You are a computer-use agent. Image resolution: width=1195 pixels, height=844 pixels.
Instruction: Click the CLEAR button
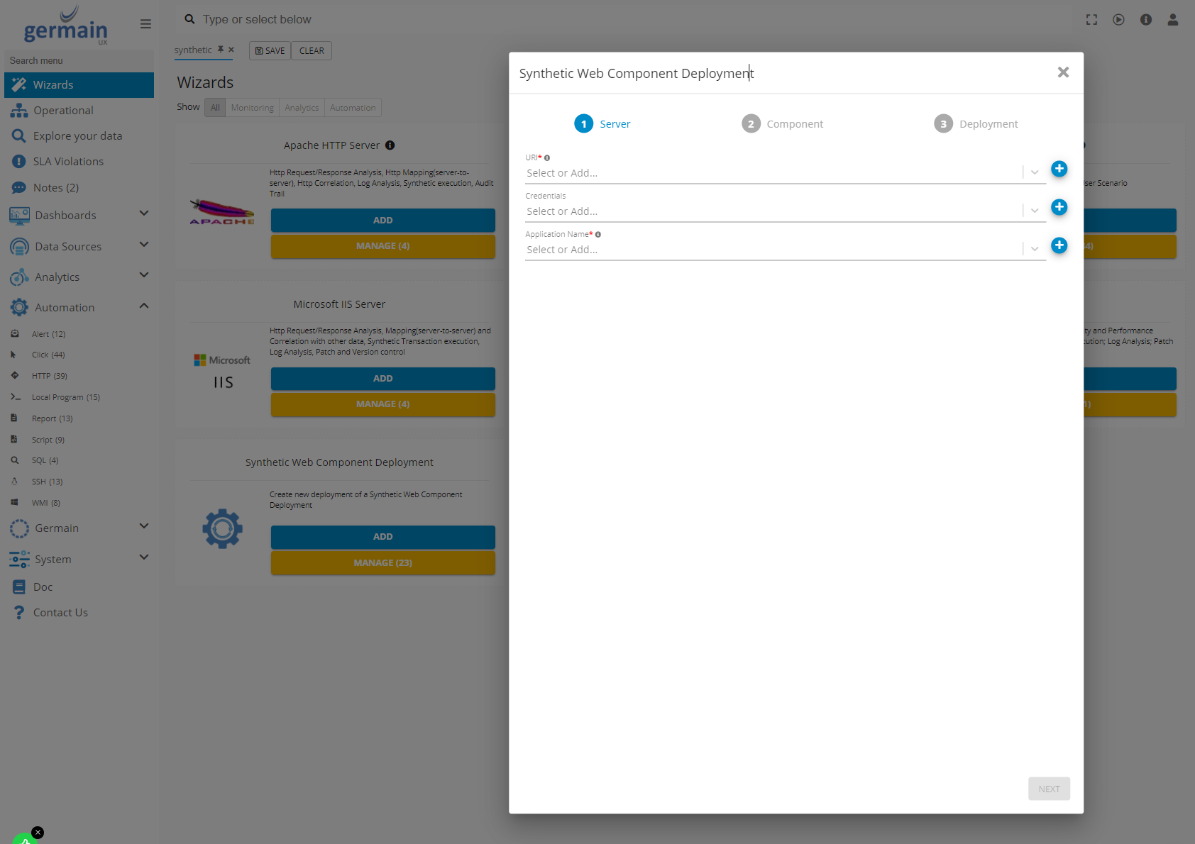pos(312,51)
